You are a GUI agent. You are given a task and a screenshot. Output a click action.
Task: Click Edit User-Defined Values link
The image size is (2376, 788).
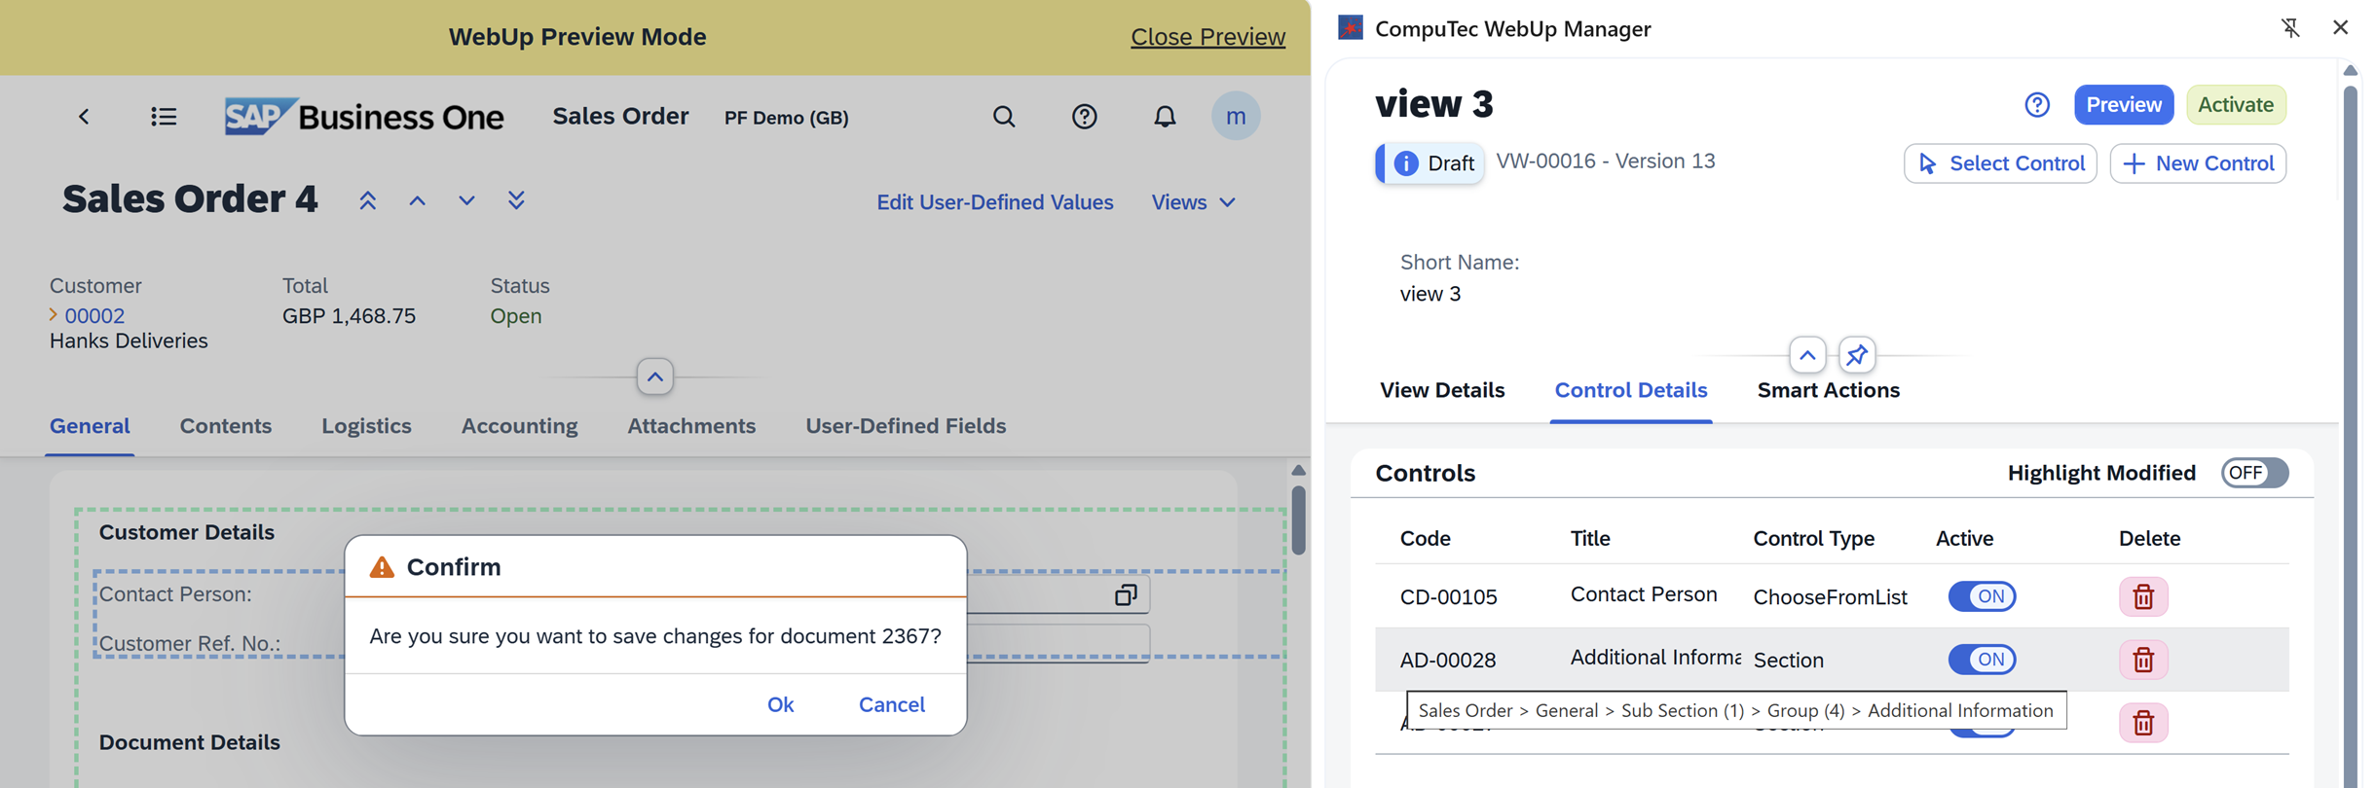995,202
